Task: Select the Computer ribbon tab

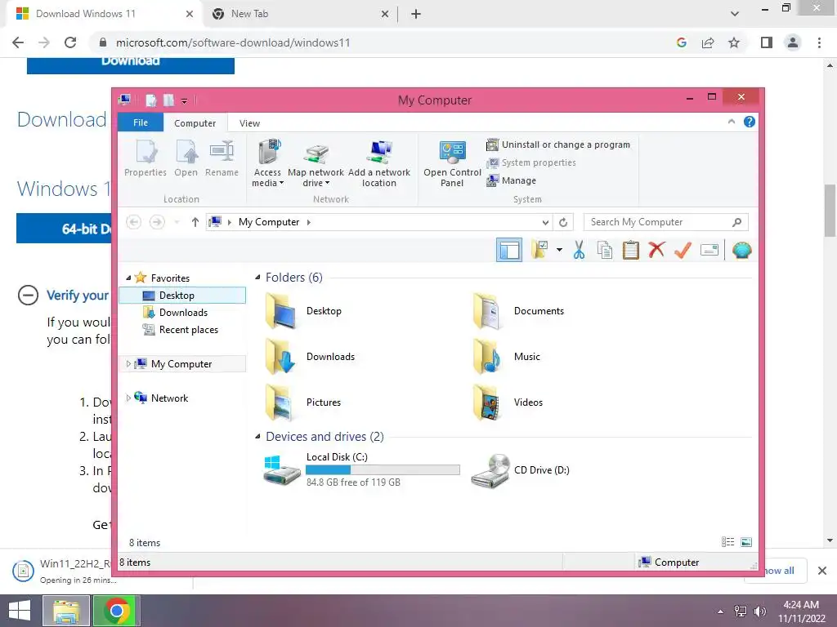Action: tap(195, 123)
